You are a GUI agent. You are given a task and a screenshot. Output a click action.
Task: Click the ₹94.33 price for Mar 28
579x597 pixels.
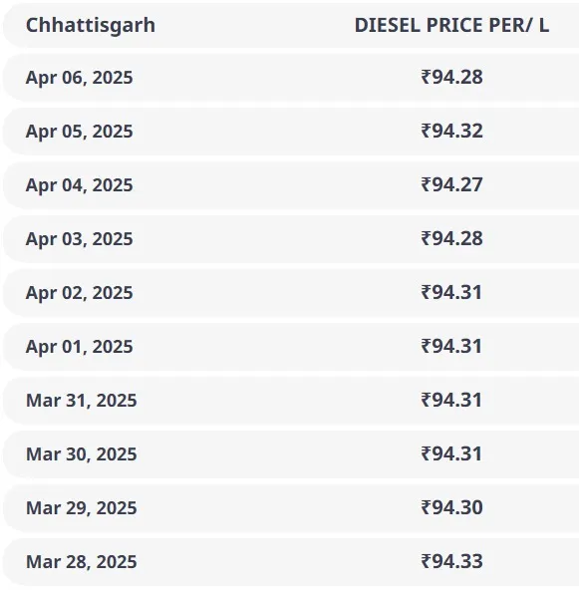click(451, 561)
